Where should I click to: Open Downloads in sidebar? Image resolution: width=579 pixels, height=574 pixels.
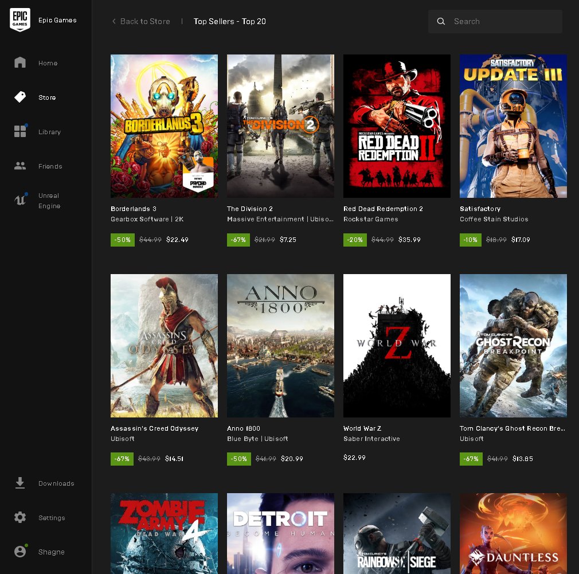56,483
